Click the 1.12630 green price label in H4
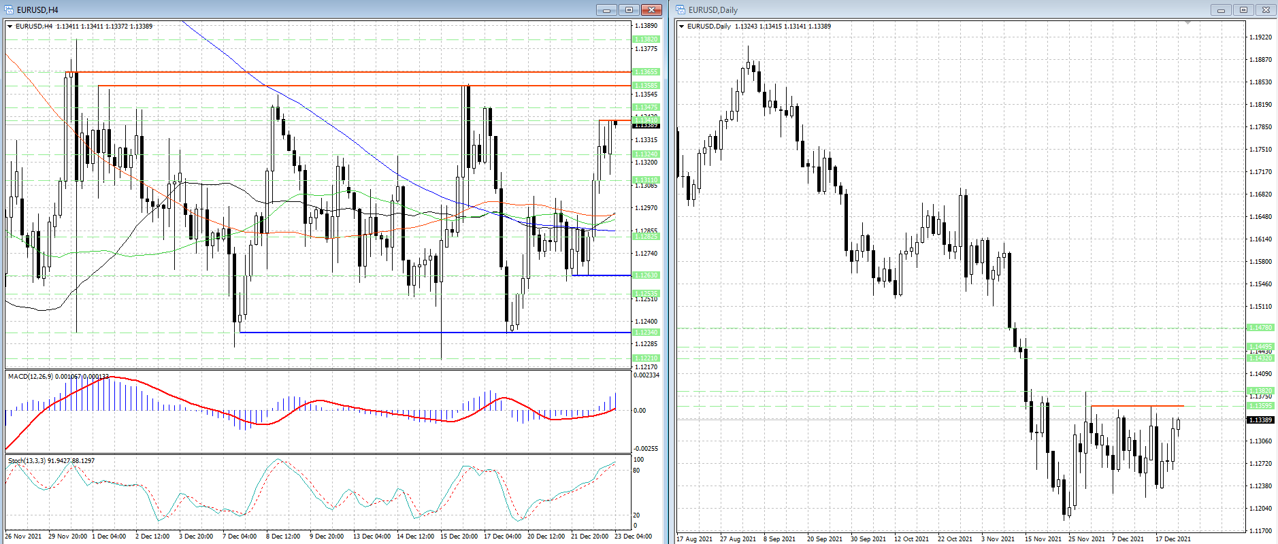Image resolution: width=1278 pixels, height=544 pixels. click(646, 275)
